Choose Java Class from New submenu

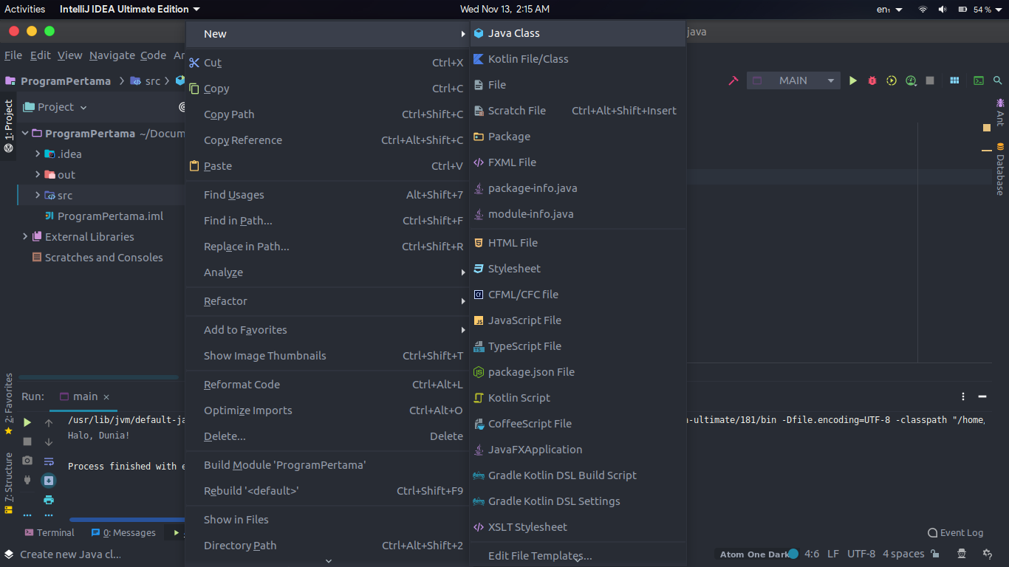click(x=578, y=33)
